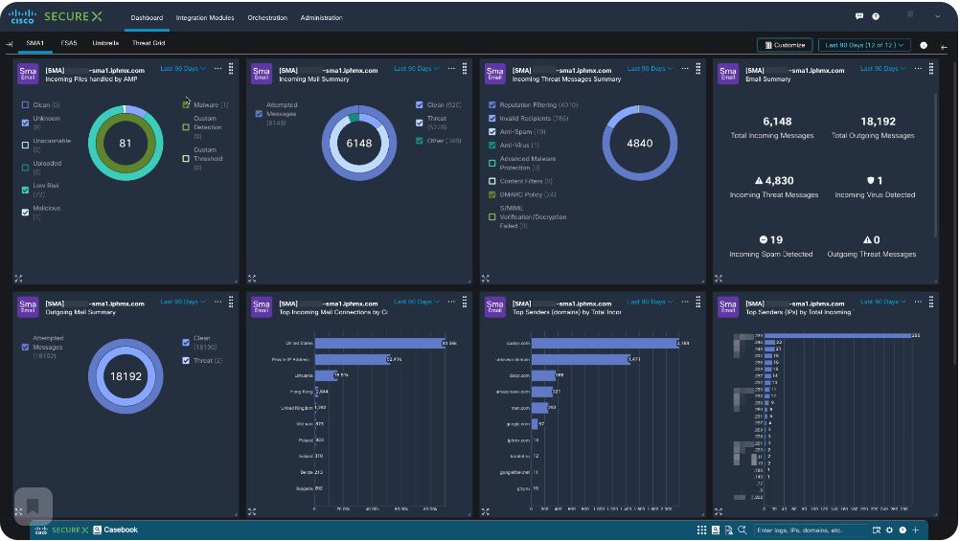This screenshot has height=541, width=960.
Task: Open the global Last 90 Days (12 of 12) selector
Action: point(864,45)
